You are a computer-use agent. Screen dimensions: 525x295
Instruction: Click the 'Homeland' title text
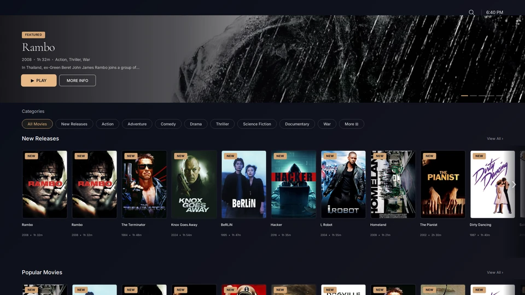coord(378,225)
